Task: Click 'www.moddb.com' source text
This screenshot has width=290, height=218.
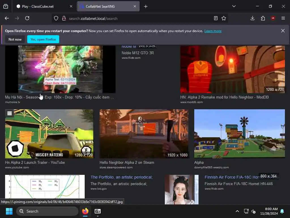Action: tap(191, 102)
